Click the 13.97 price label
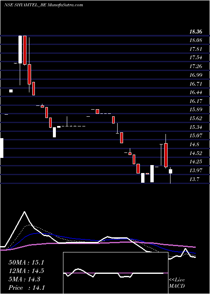 (x=196, y=171)
